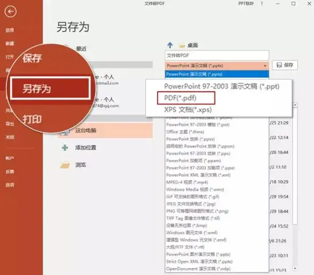Click 浏览 to browse folders
This screenshot has width=314, height=275.
[81, 165]
